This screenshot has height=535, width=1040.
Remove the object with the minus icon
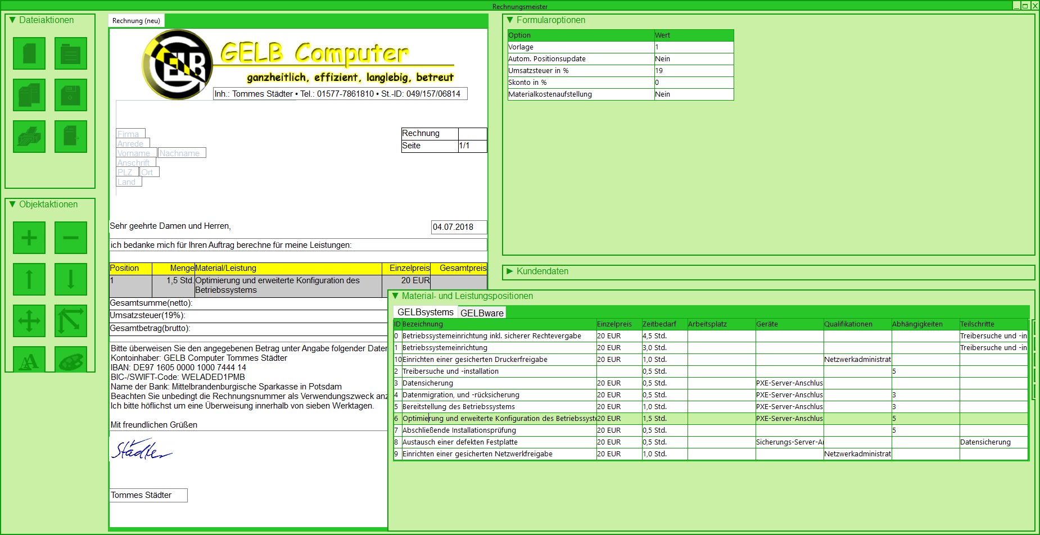pyautogui.click(x=71, y=238)
